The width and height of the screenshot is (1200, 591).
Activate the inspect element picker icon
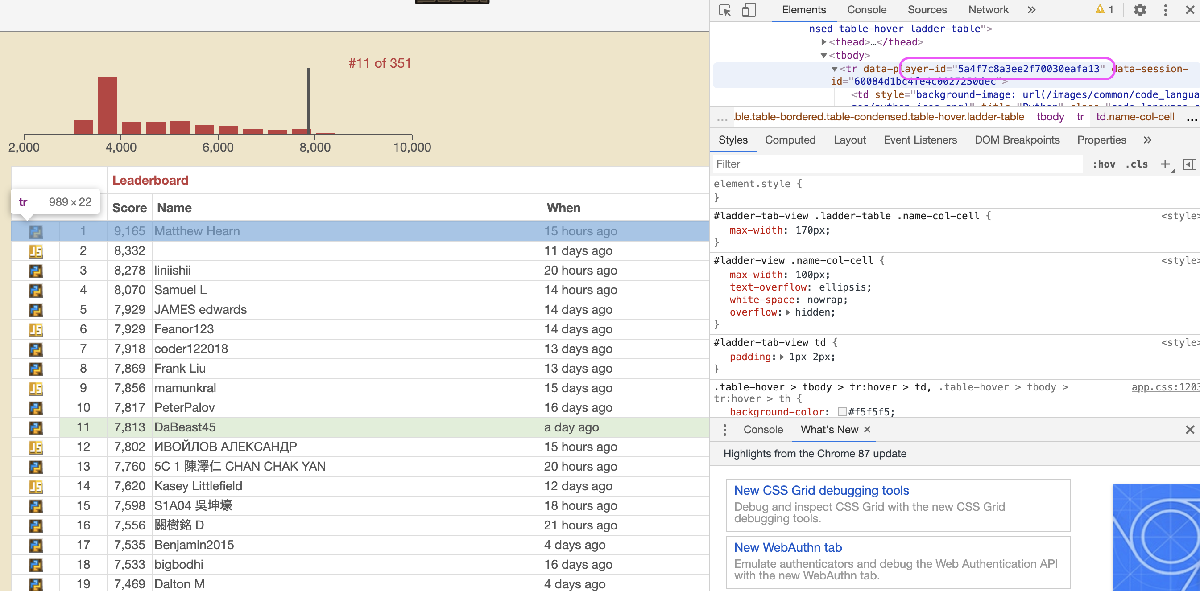click(x=725, y=10)
